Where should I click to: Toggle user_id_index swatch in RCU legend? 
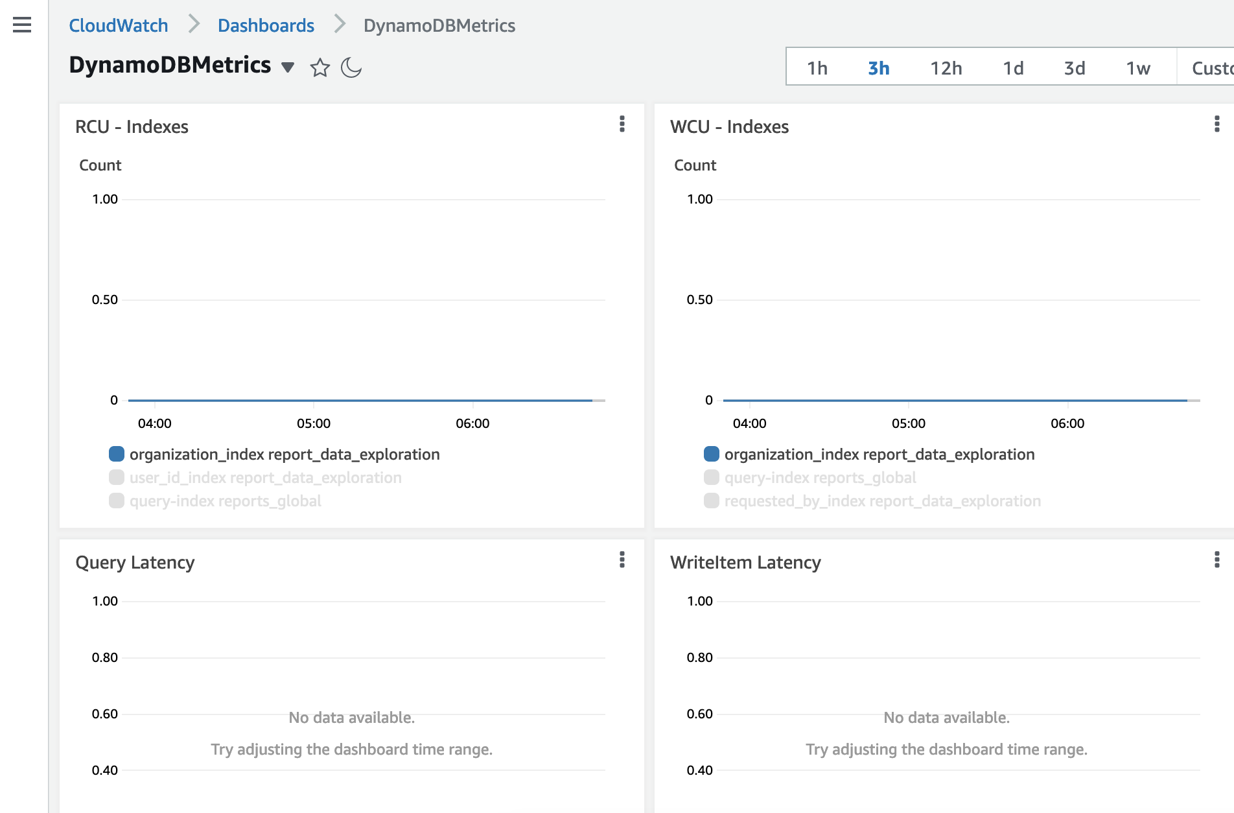click(x=117, y=477)
